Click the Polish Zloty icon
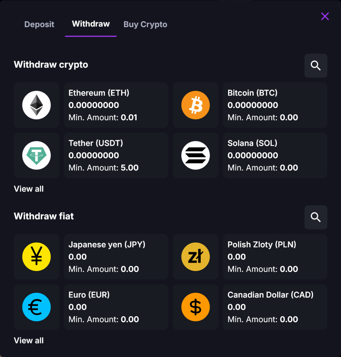The height and width of the screenshot is (357, 341). (195, 256)
